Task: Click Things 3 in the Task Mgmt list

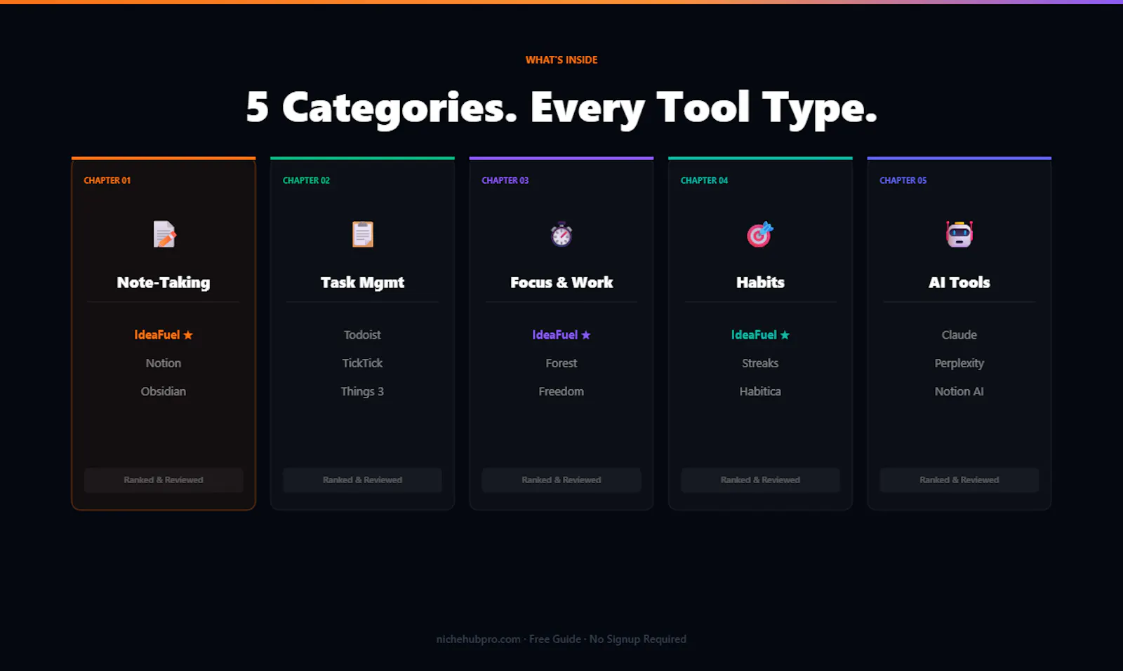Action: [x=362, y=391]
